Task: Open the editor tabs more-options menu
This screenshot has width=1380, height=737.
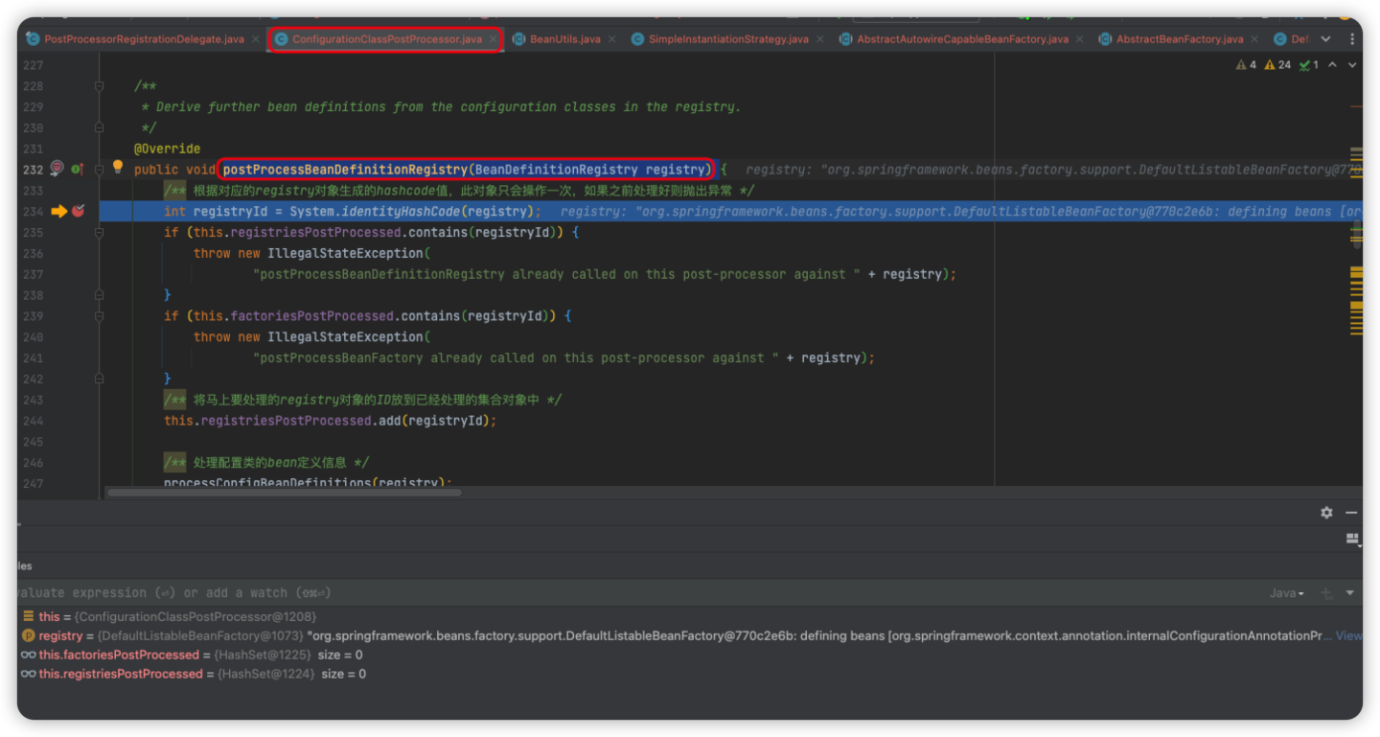Action: pyautogui.click(x=1352, y=39)
